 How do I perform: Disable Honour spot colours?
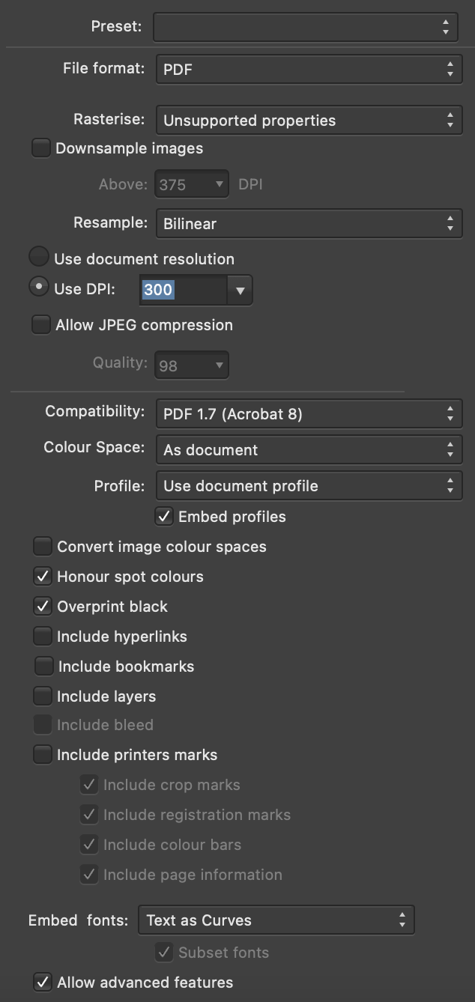point(43,576)
